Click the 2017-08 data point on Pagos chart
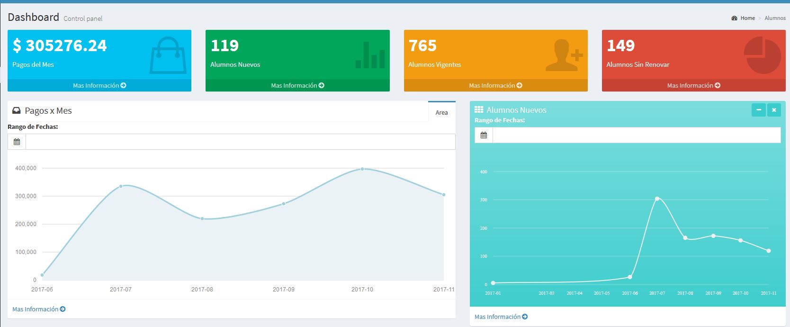The width and height of the screenshot is (790, 327). (202, 218)
